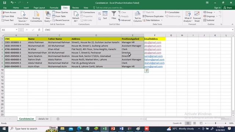Open PowerPoint from the taskbar
This screenshot has width=235, height=132.
tap(113, 129)
